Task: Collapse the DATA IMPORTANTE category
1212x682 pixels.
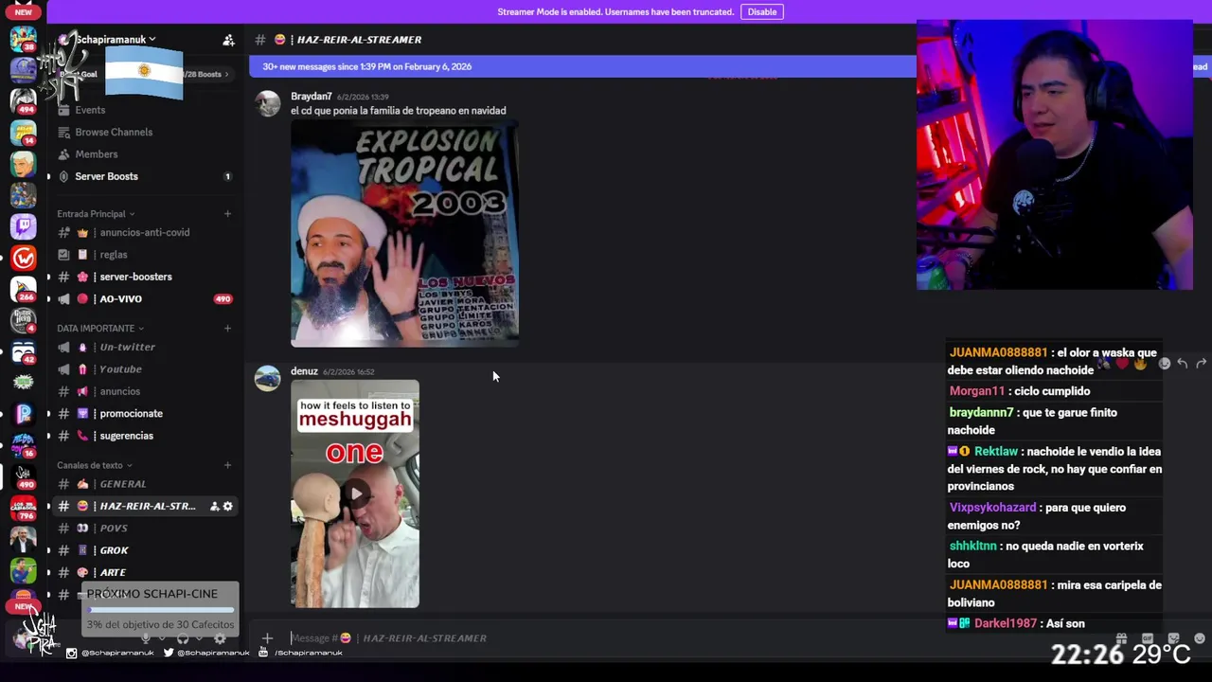Action: pyautogui.click(x=100, y=328)
